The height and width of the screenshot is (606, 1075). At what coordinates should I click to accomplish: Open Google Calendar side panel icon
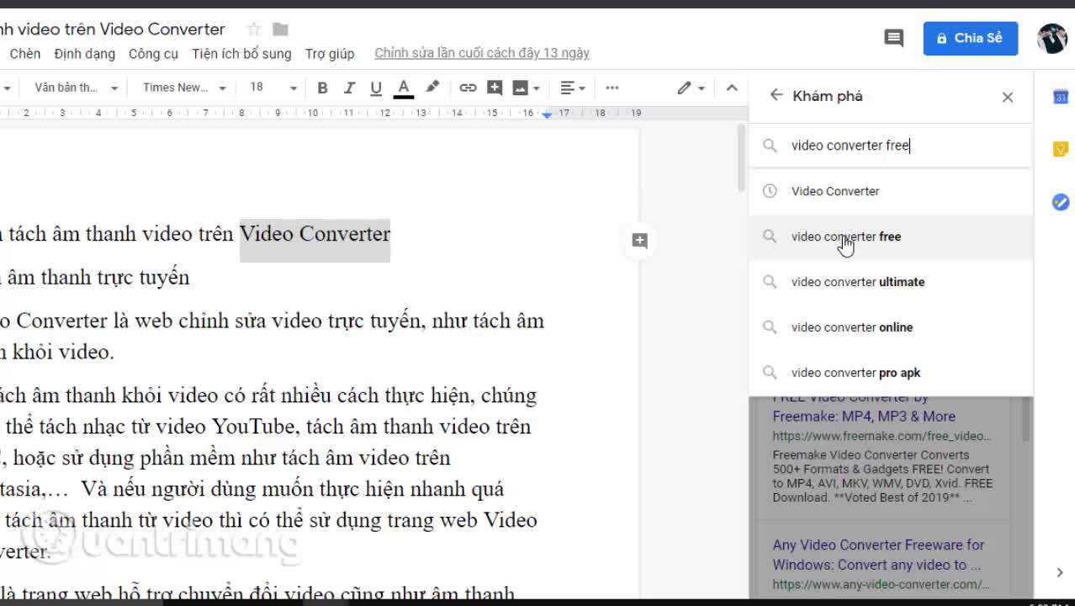click(1061, 97)
